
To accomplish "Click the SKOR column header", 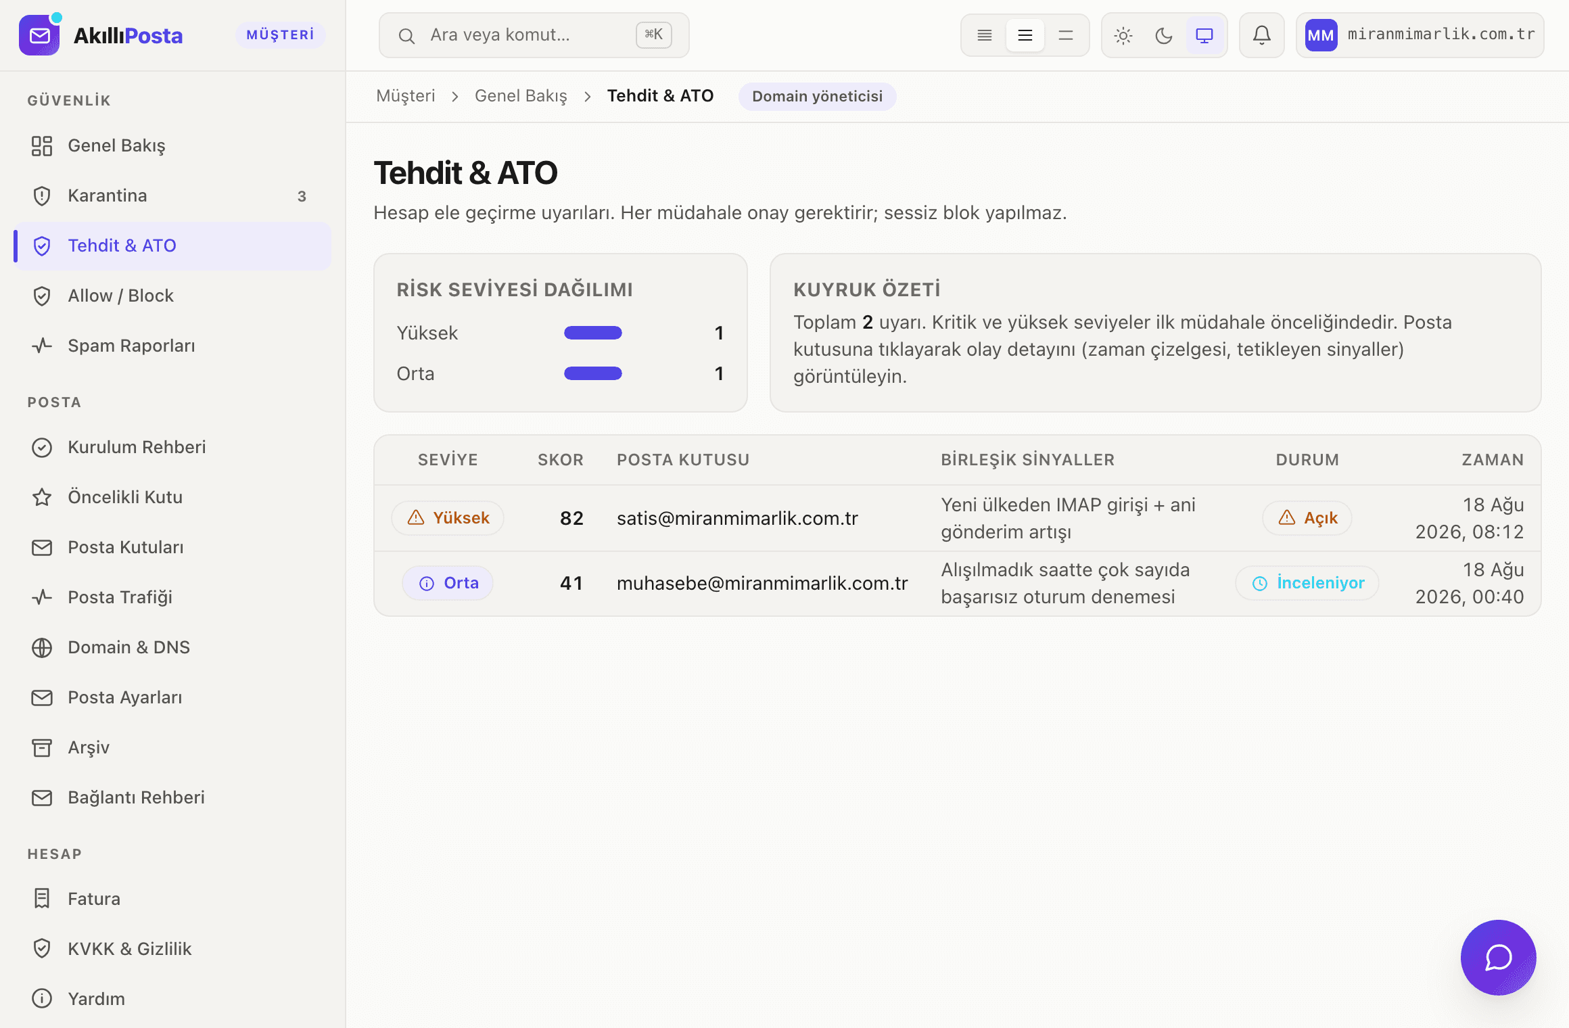I will pos(561,460).
